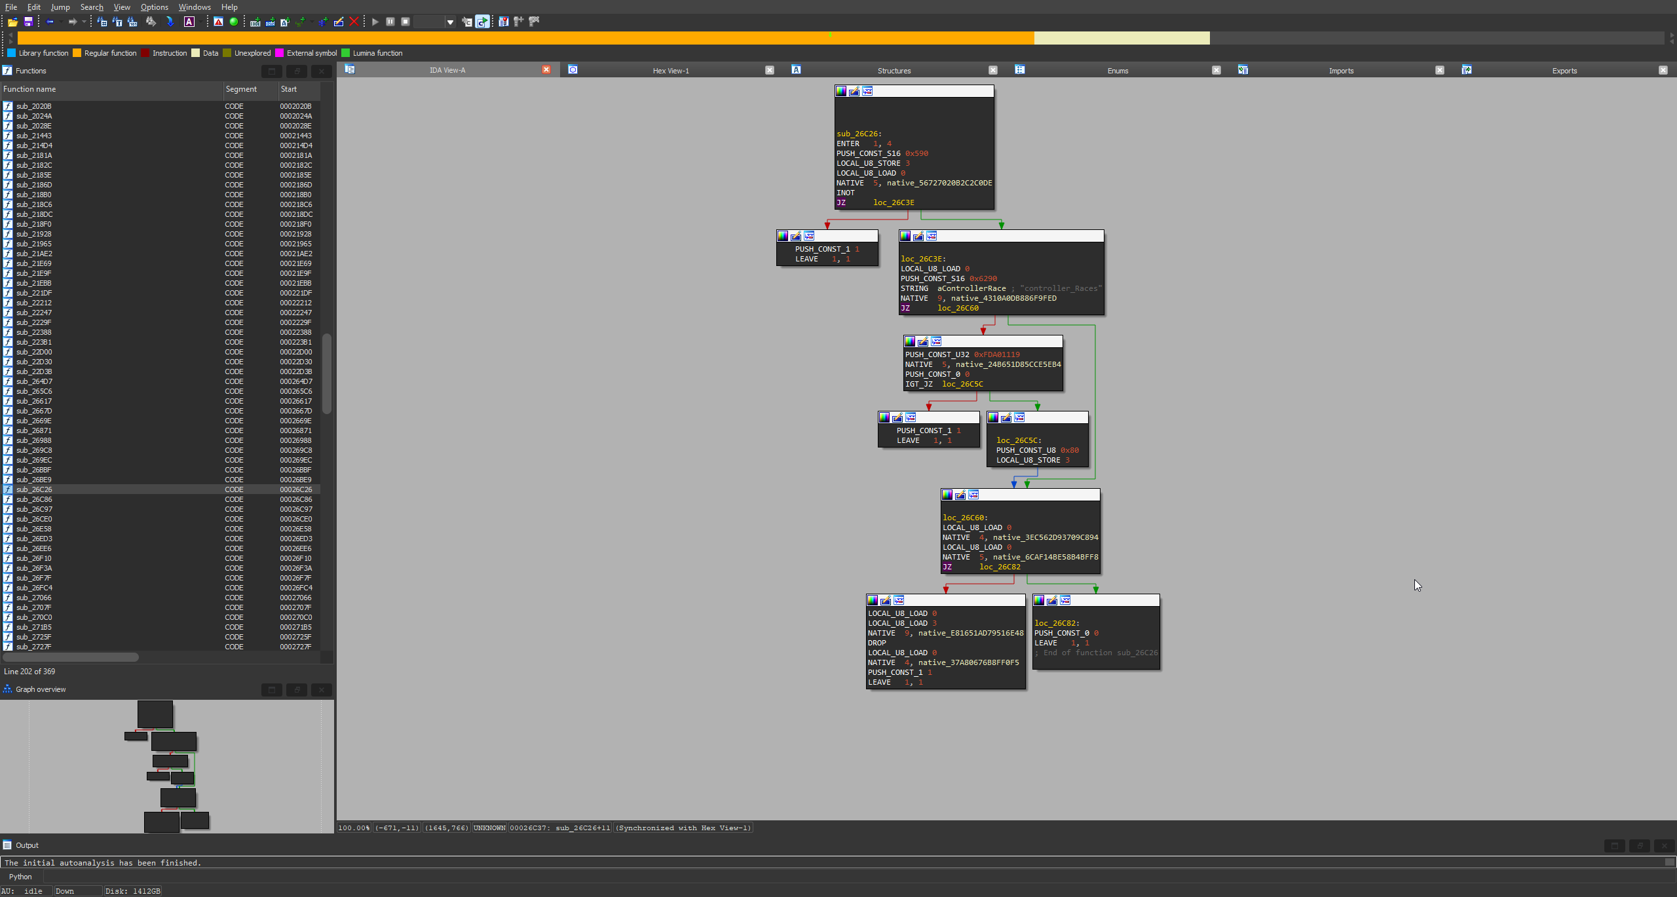The height and width of the screenshot is (897, 1677).
Task: Click the Jump back arrow icon
Action: click(x=50, y=22)
